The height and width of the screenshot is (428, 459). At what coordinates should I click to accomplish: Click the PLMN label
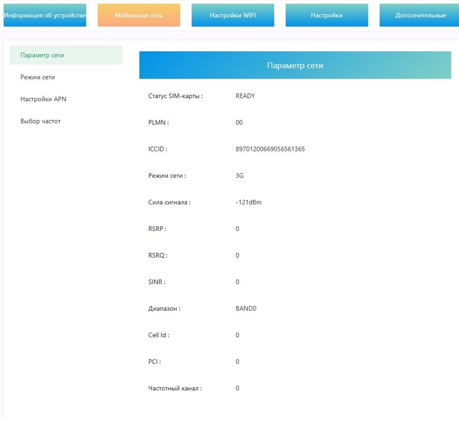[x=159, y=123]
